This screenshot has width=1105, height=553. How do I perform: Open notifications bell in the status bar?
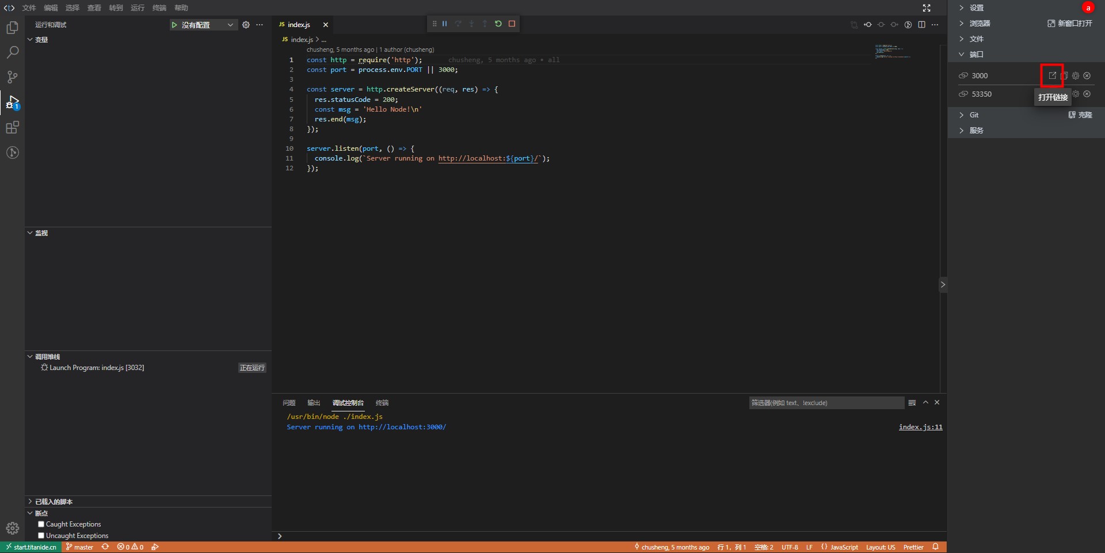coord(936,547)
